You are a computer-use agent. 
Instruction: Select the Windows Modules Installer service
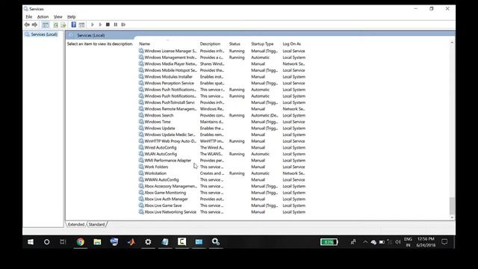click(223, 76)
